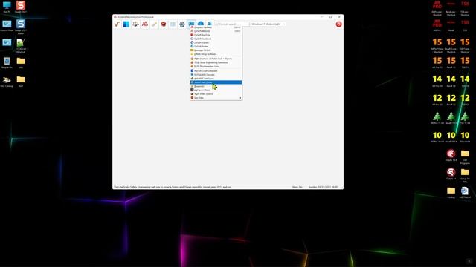This screenshot has width=476, height=267.
Task: Click the blue speedometer toolbar icon
Action: click(201, 24)
